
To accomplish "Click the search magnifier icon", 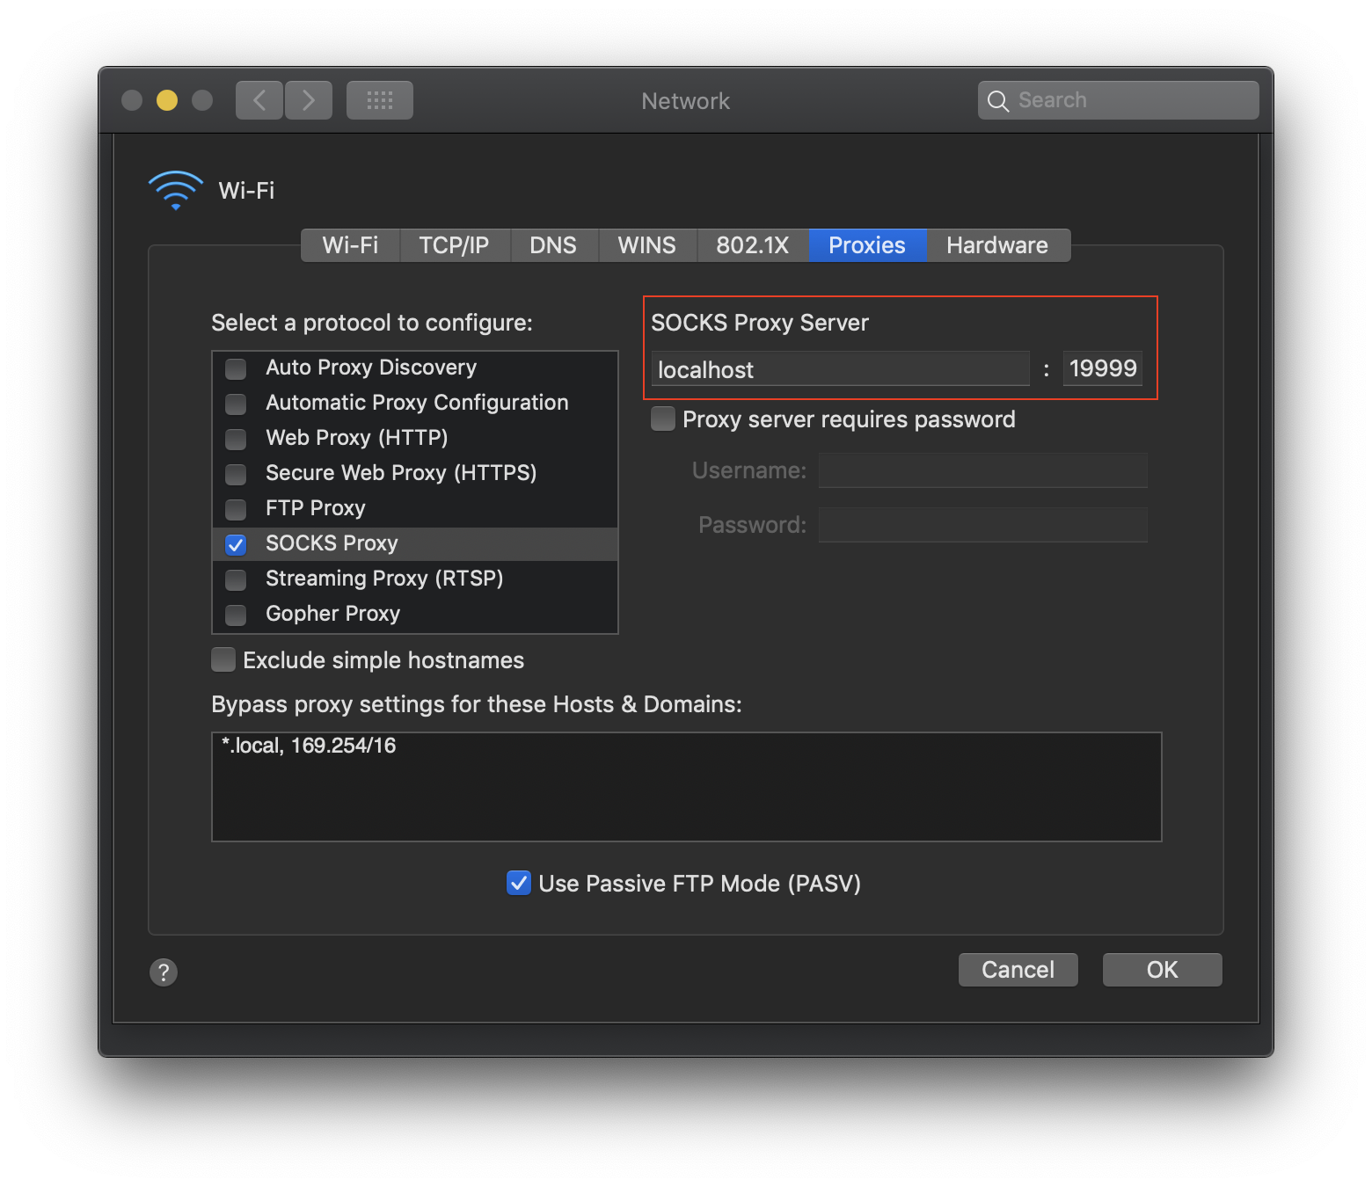I will pos(997,101).
